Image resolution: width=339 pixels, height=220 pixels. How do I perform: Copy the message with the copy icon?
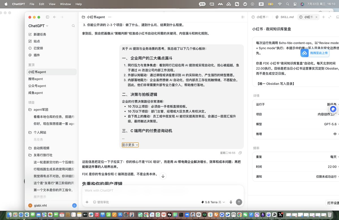click(240, 153)
